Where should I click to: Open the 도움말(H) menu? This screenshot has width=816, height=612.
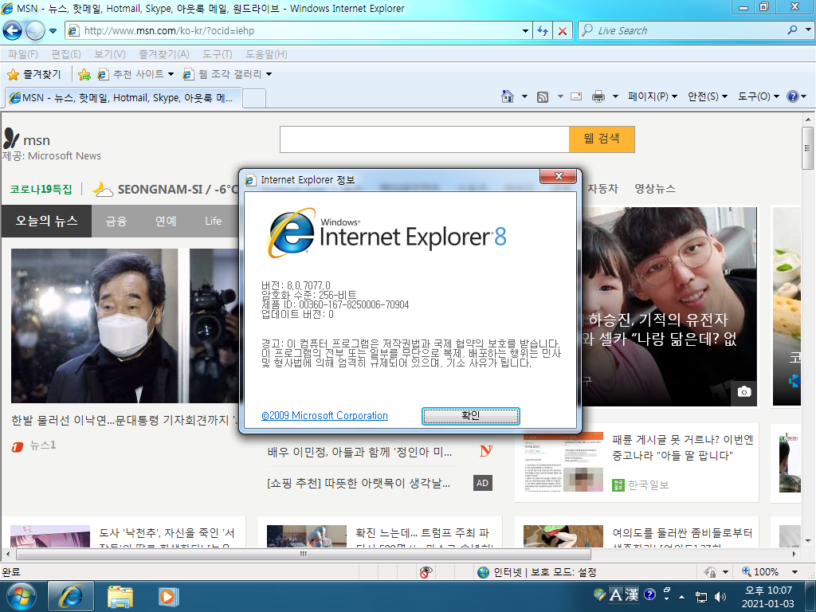(266, 54)
